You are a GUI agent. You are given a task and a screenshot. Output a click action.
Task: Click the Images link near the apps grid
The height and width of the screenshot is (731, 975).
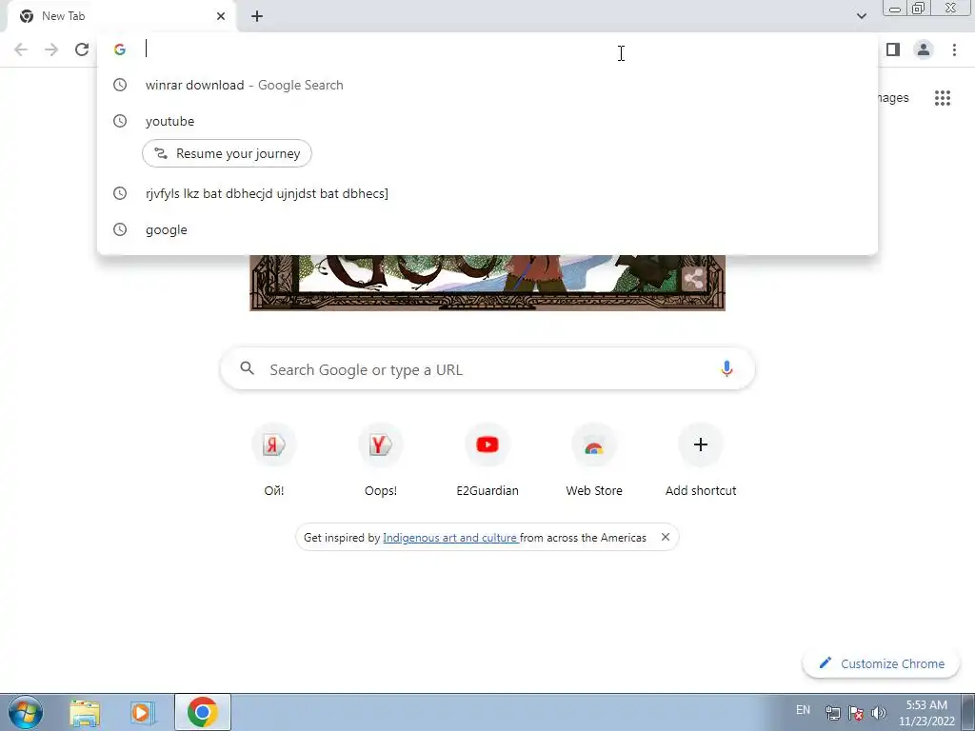pos(893,98)
